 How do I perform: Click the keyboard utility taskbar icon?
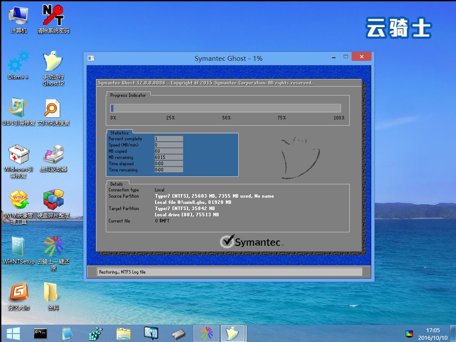pos(151,333)
